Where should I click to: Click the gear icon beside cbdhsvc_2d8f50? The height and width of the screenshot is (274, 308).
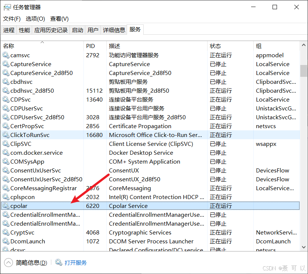[x=6, y=90]
